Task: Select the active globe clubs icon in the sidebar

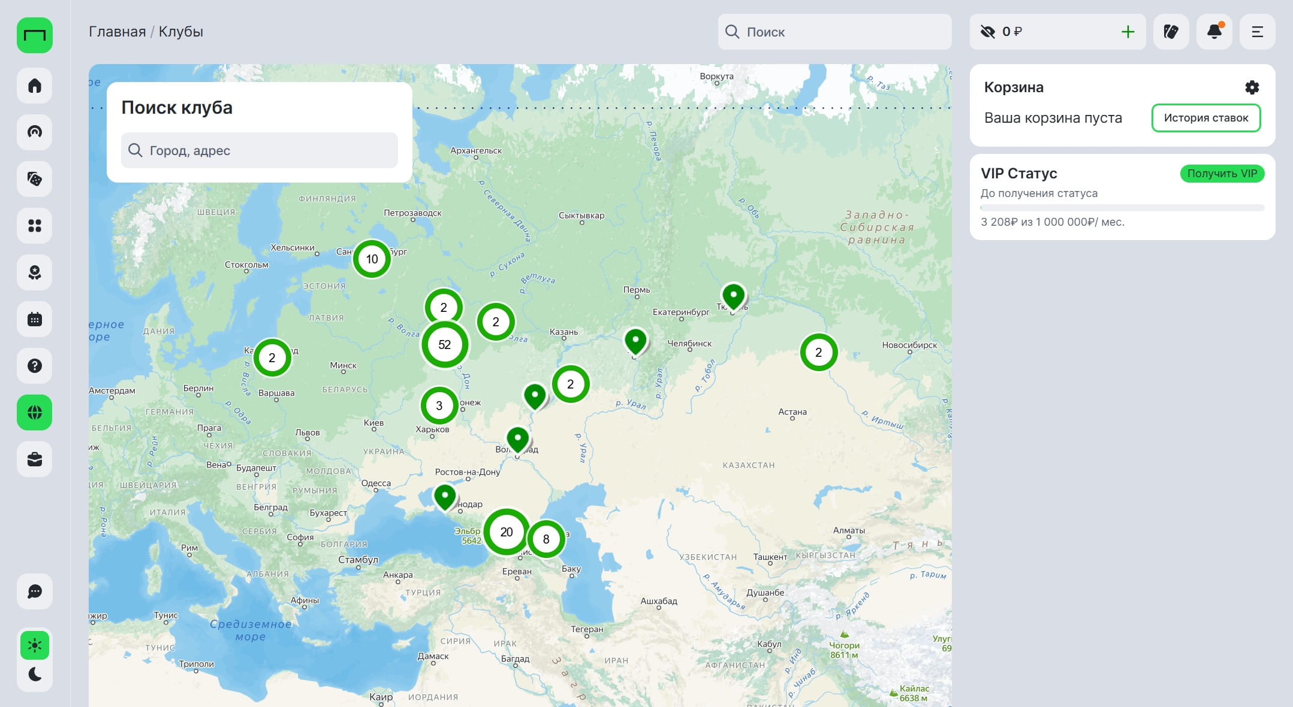Action: click(x=35, y=412)
